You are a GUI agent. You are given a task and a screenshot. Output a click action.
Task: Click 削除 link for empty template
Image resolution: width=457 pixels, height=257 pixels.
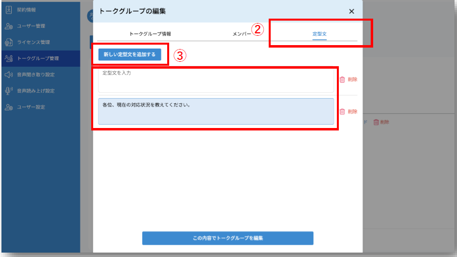point(353,79)
